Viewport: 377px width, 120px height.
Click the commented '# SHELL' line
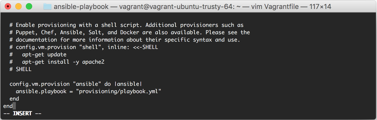click(21, 69)
